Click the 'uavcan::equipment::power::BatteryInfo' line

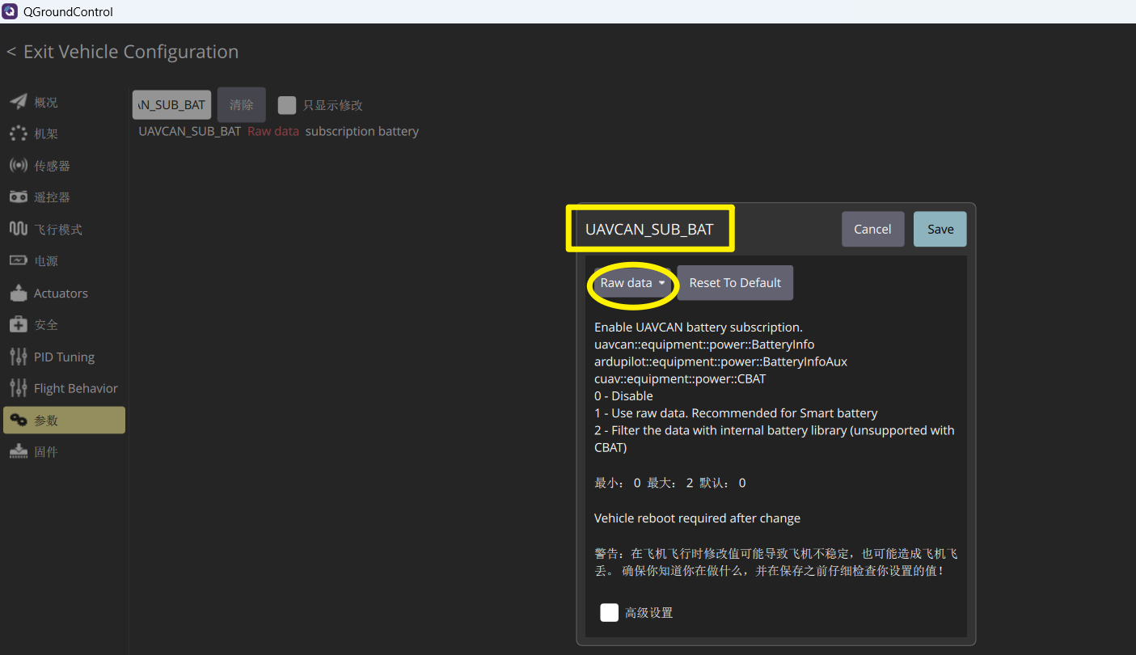pyautogui.click(x=704, y=344)
